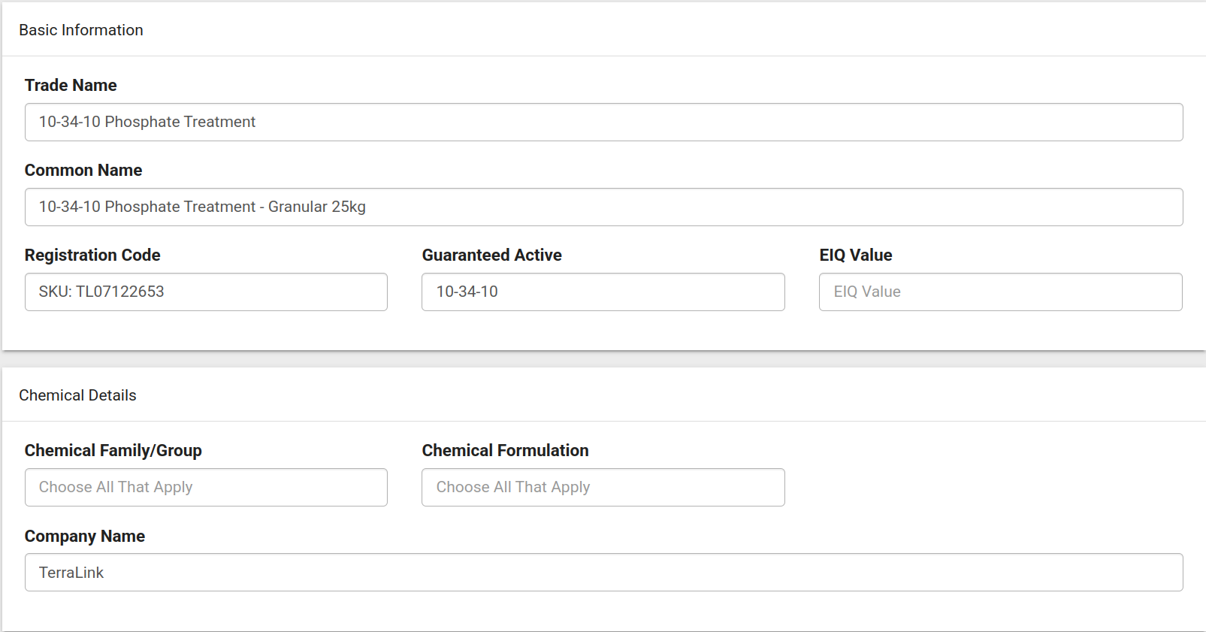The width and height of the screenshot is (1206, 632).
Task: Click the Registration Code label
Action: click(92, 255)
